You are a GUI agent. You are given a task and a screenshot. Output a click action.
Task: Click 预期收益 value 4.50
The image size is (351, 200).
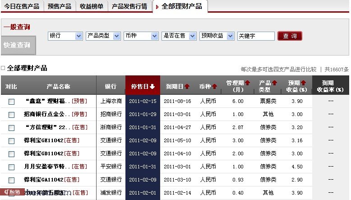pyautogui.click(x=297, y=167)
